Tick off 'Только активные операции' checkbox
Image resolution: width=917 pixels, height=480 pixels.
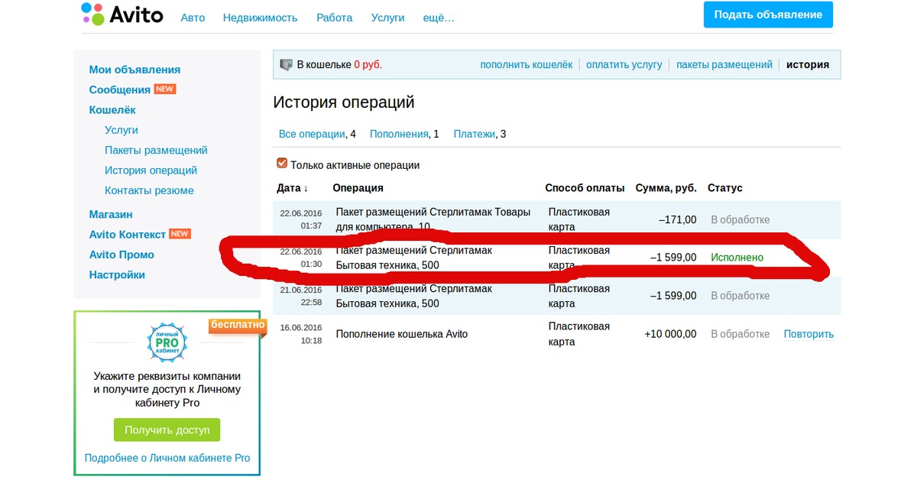pos(282,164)
